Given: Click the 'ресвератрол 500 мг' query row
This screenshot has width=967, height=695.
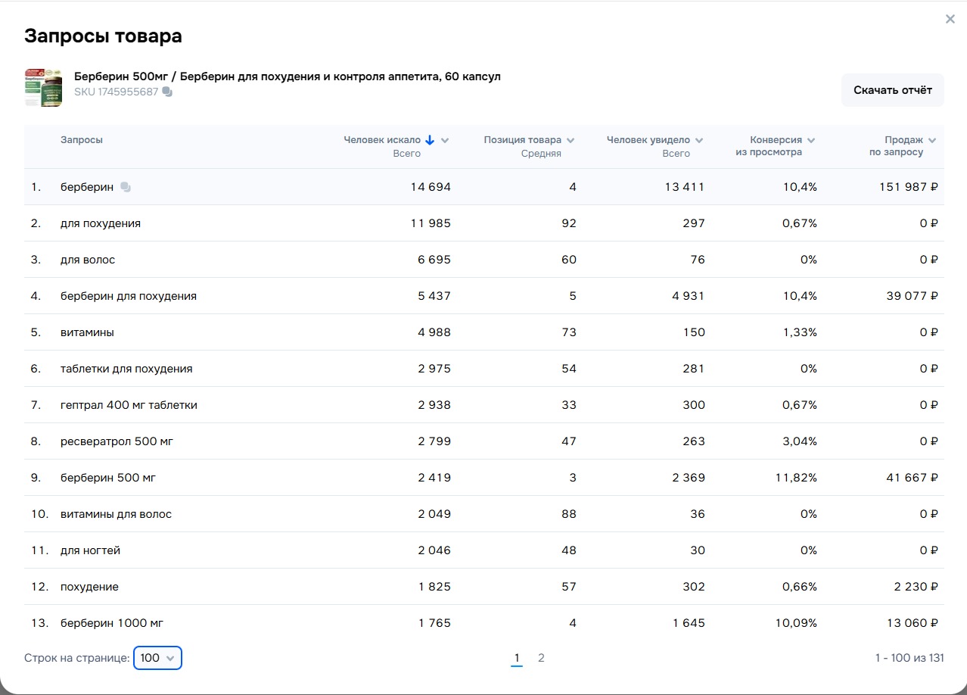Looking at the screenshot, I should pos(117,441).
